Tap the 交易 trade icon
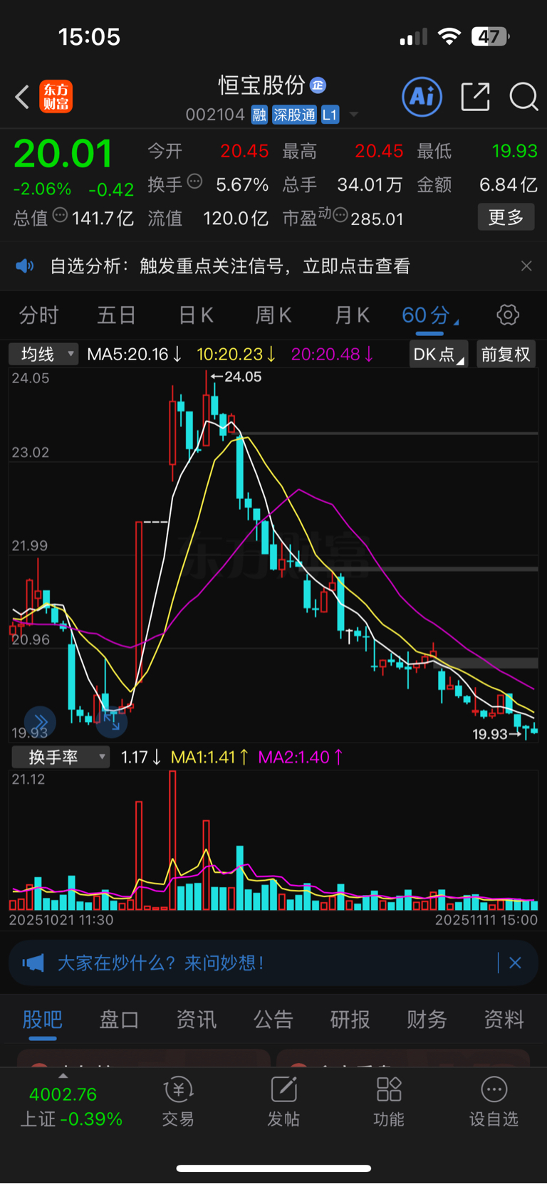Screen dimensions: 547x1184 [x=178, y=1101]
